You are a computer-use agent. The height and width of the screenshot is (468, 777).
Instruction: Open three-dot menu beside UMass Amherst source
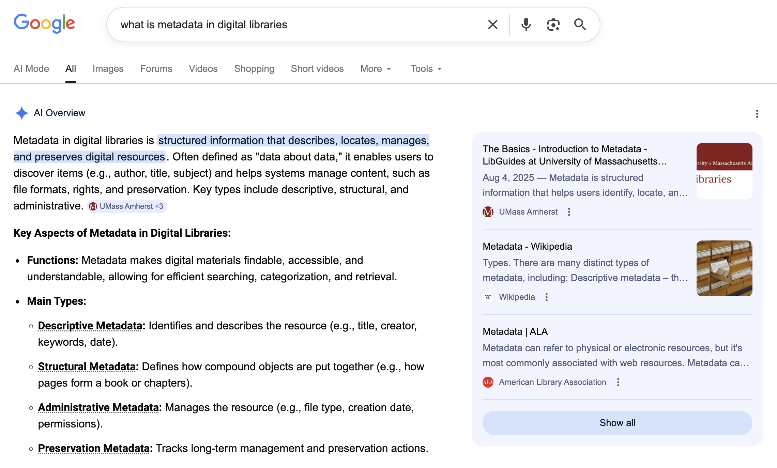(569, 212)
